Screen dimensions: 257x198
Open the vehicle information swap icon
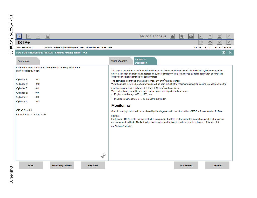click(x=182, y=36)
